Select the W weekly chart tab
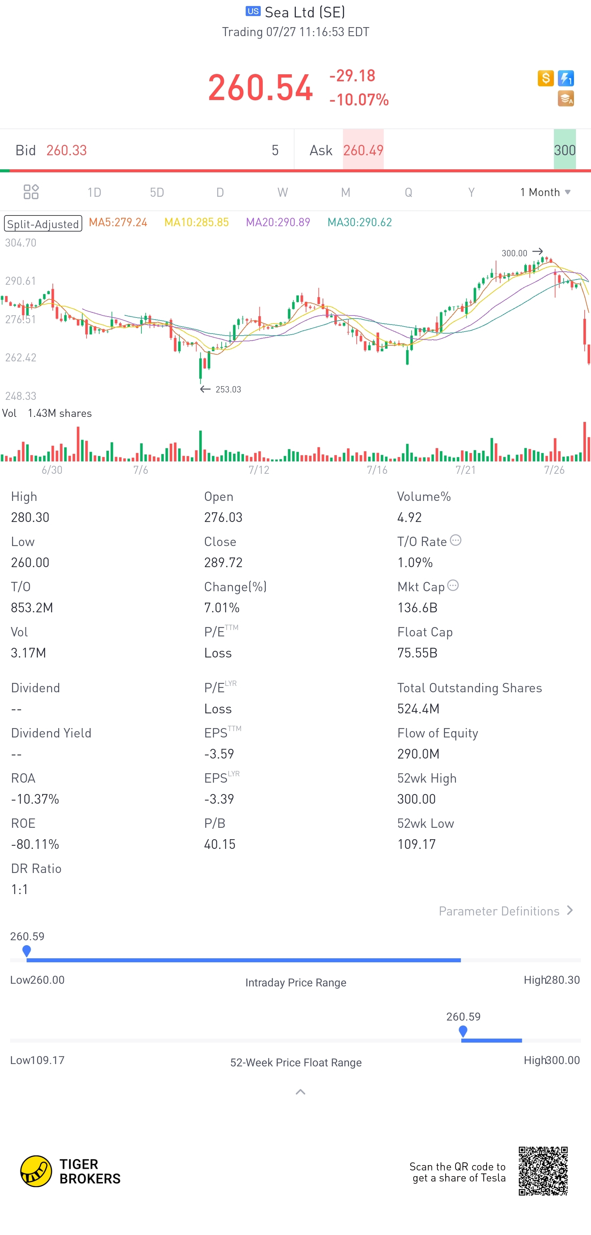This screenshot has height=1235, width=591. pyautogui.click(x=282, y=192)
